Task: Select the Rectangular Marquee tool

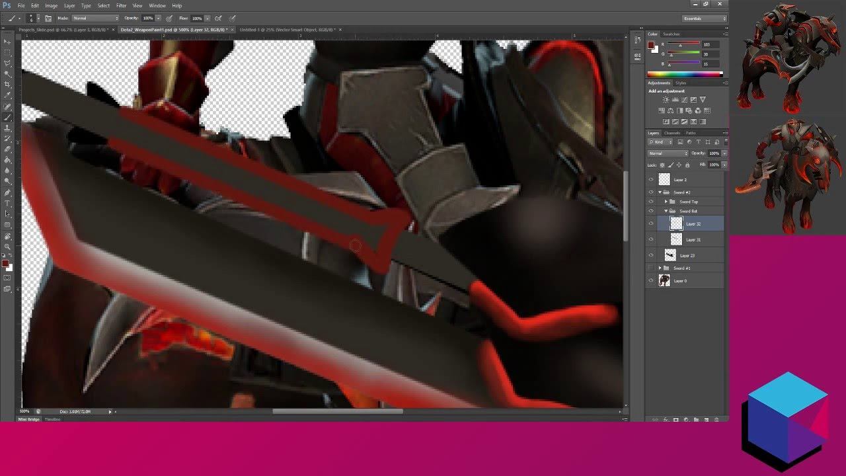Action: [8, 52]
